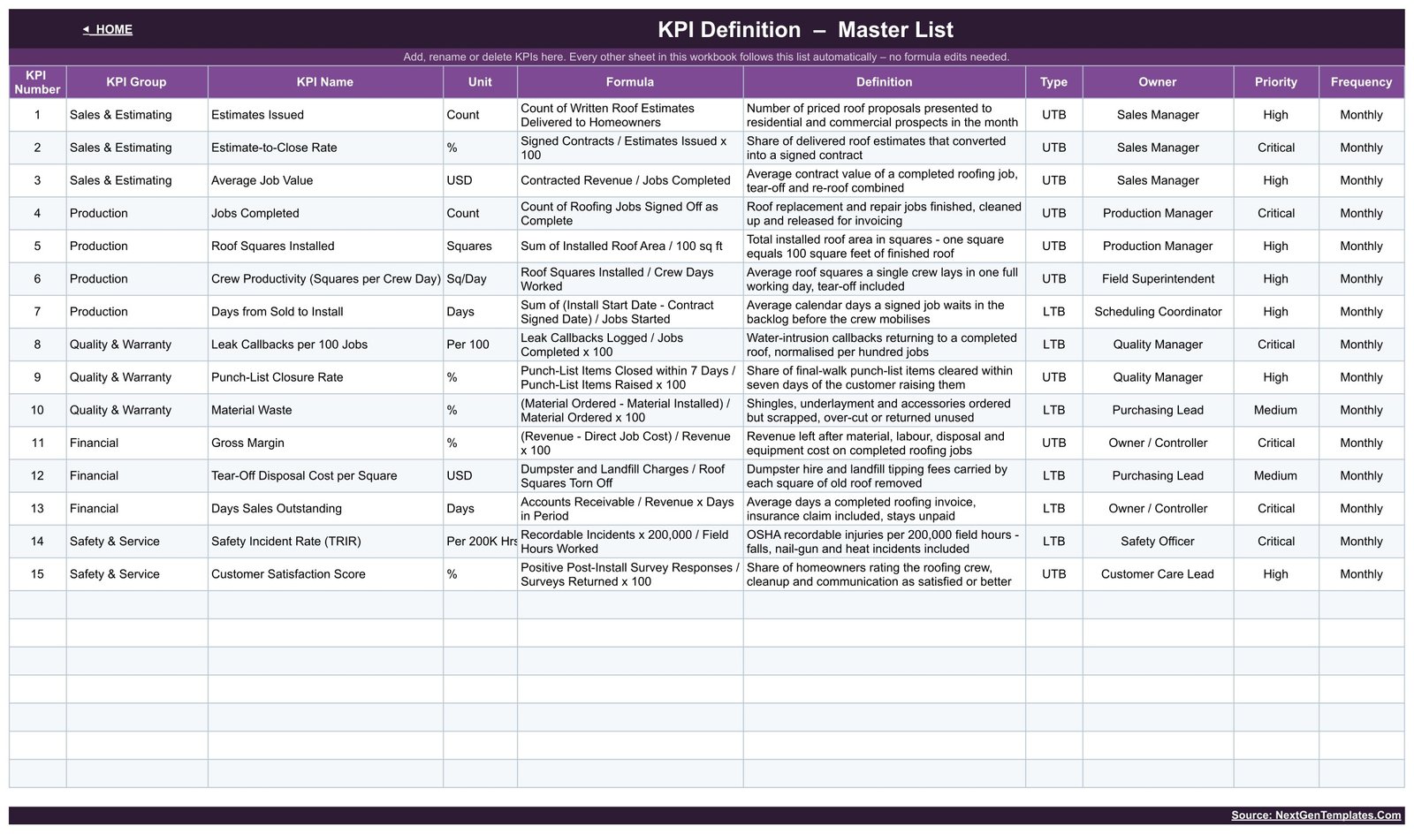Click KPI number 8 cell
The width and height of the screenshot is (1414, 834).
coord(37,345)
